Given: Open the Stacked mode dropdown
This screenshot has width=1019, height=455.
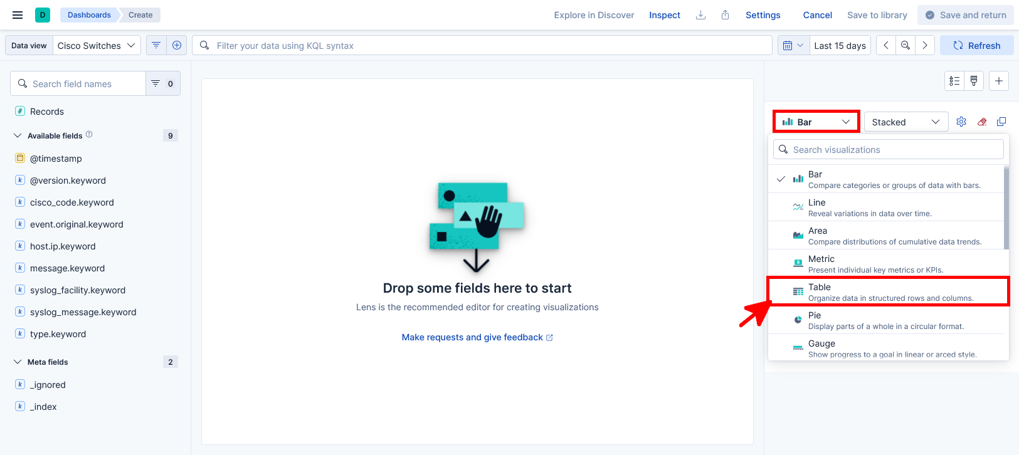Looking at the screenshot, I should coord(905,122).
